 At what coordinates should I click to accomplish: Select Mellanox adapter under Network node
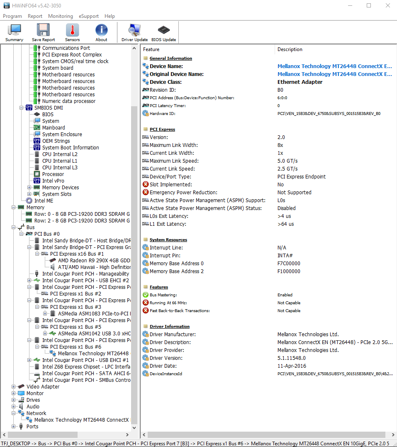(x=81, y=420)
